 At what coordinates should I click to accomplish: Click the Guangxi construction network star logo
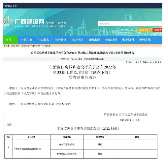tap(7, 21)
